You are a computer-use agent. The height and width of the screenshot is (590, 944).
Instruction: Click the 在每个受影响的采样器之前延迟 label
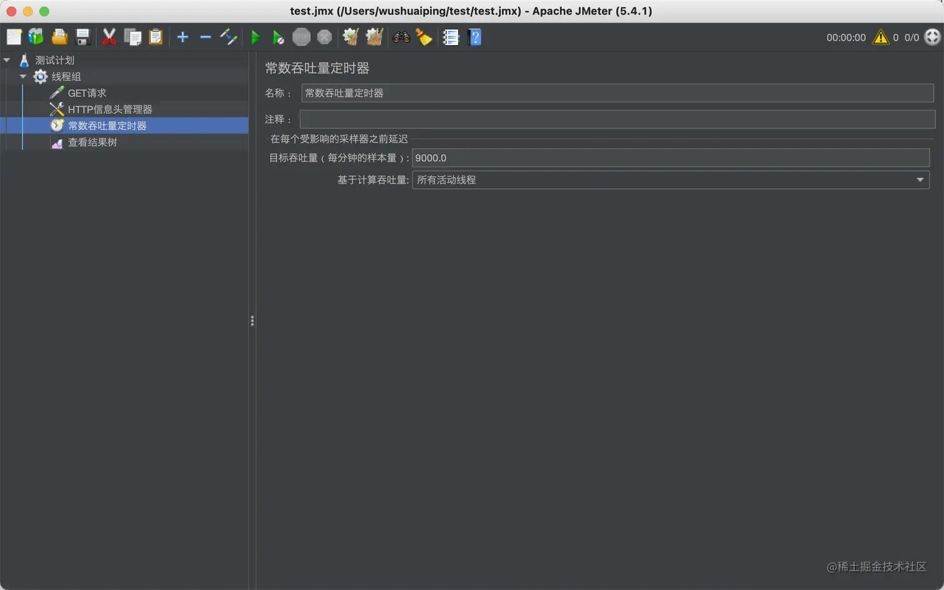(x=339, y=139)
